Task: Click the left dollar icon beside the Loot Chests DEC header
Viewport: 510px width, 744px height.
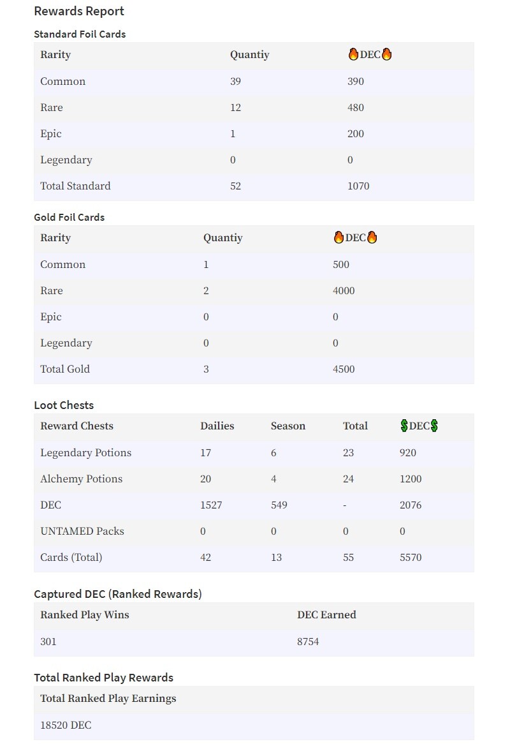Action: pyautogui.click(x=404, y=426)
